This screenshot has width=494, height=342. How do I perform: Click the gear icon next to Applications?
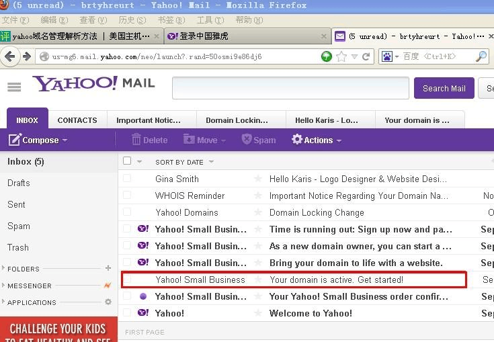pos(108,302)
